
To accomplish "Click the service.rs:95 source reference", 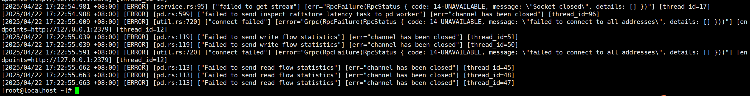I will click(180, 6).
